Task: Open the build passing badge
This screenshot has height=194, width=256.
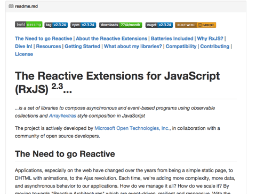Action: tap(28, 25)
